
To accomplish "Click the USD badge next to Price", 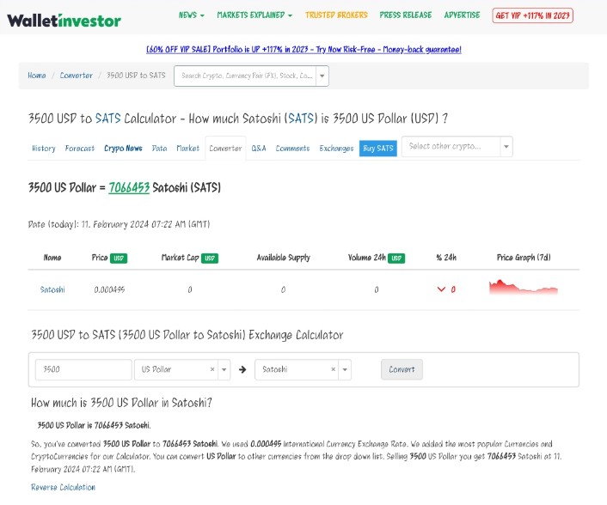I will point(120,258).
